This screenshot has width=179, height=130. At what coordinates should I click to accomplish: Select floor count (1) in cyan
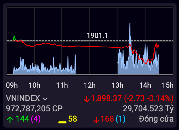pos(120,119)
